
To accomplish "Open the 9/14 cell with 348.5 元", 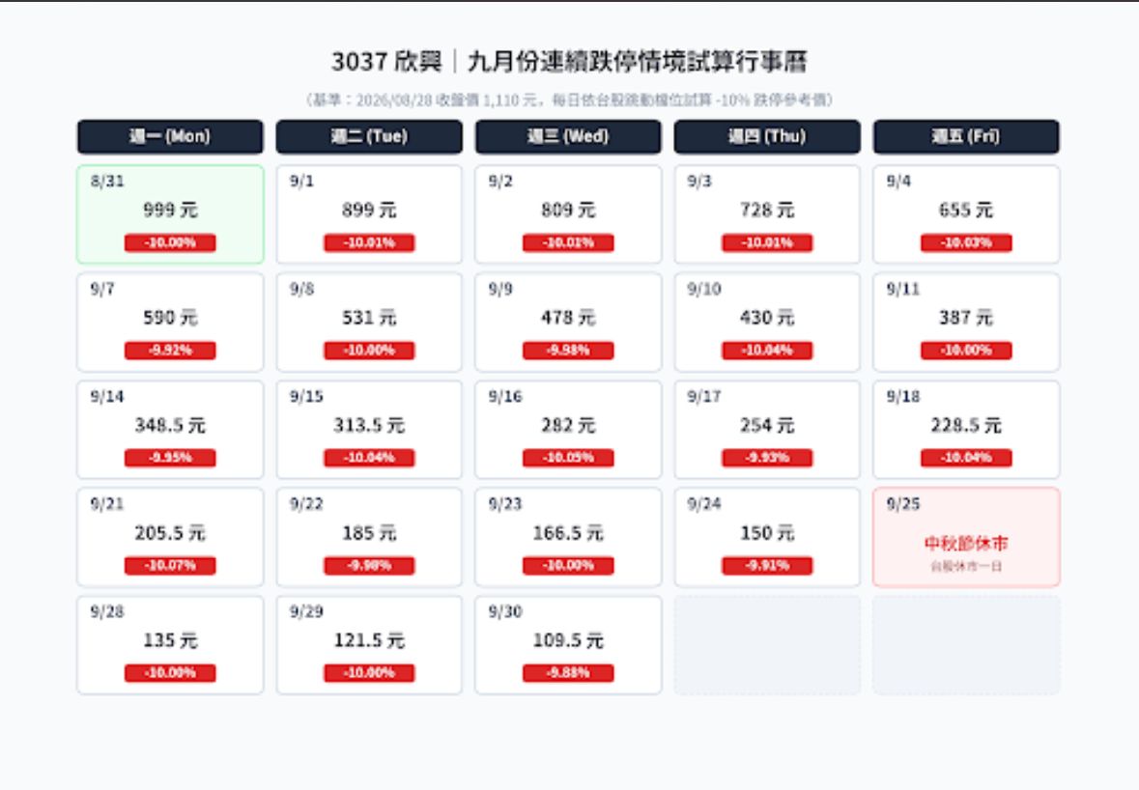I will click(x=170, y=429).
